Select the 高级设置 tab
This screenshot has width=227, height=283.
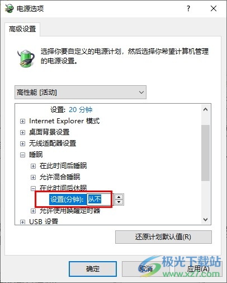tap(22, 29)
